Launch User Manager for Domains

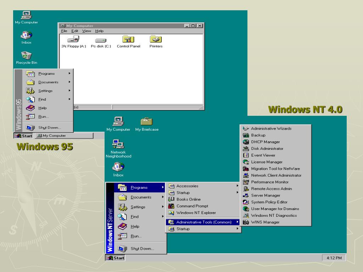coord(275,209)
